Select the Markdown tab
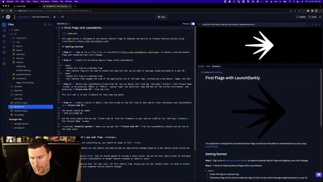Screen dimensions: 323x182 pos(217,66)
